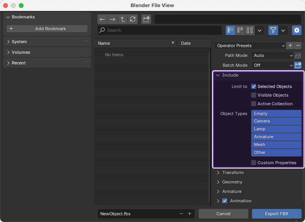Toggle batch own directory icon

(298, 65)
